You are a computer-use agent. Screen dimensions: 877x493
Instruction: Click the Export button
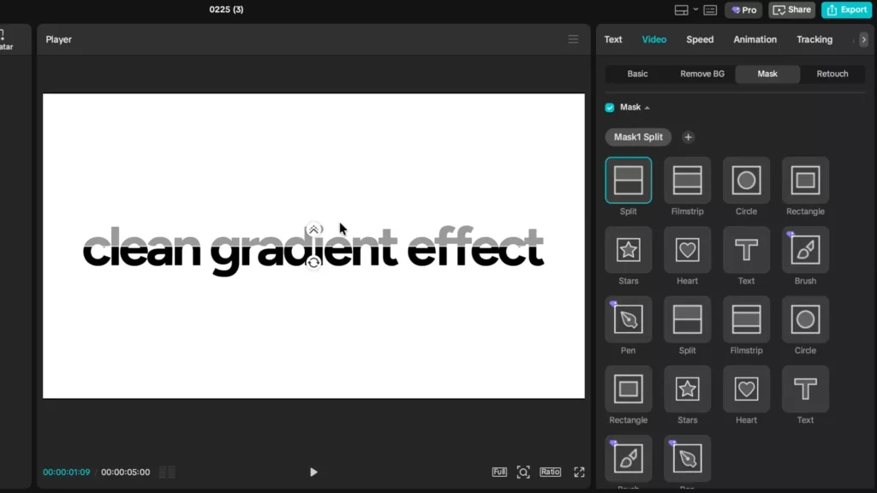point(846,9)
